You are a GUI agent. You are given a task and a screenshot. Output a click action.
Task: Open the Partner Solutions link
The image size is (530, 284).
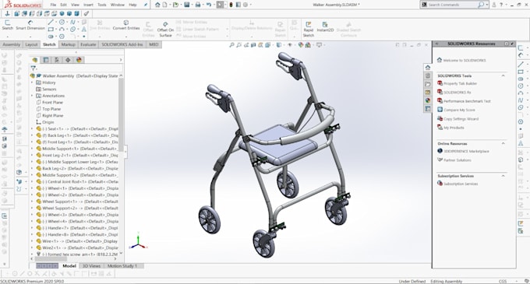coord(457,160)
